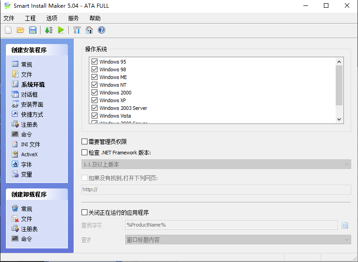The width and height of the screenshot is (358, 262).
Task: Select the 系统环境 sidebar icon
Action: pyautogui.click(x=15, y=84)
